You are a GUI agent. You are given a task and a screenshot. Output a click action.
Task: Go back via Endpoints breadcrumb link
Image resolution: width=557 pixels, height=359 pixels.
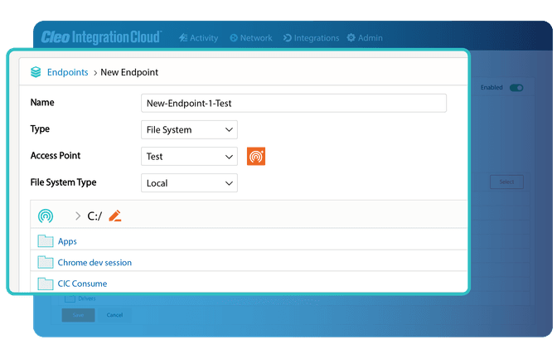click(x=67, y=72)
